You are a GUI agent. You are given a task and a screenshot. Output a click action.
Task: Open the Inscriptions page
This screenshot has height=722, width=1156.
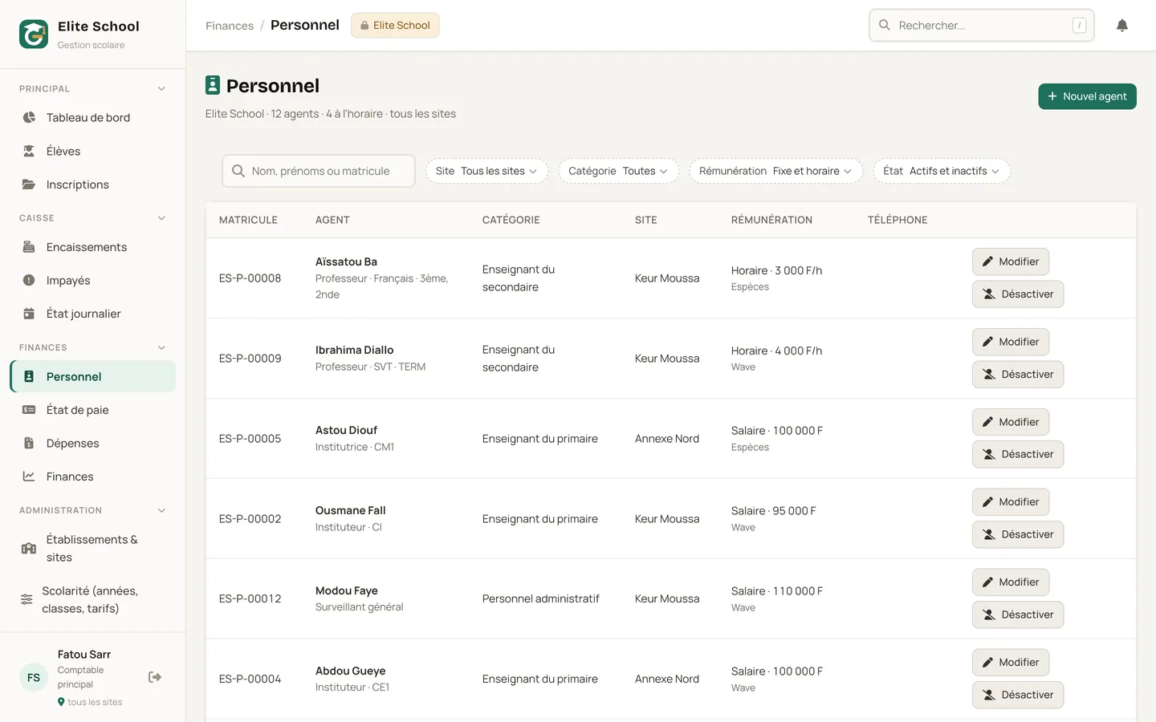coord(93,185)
